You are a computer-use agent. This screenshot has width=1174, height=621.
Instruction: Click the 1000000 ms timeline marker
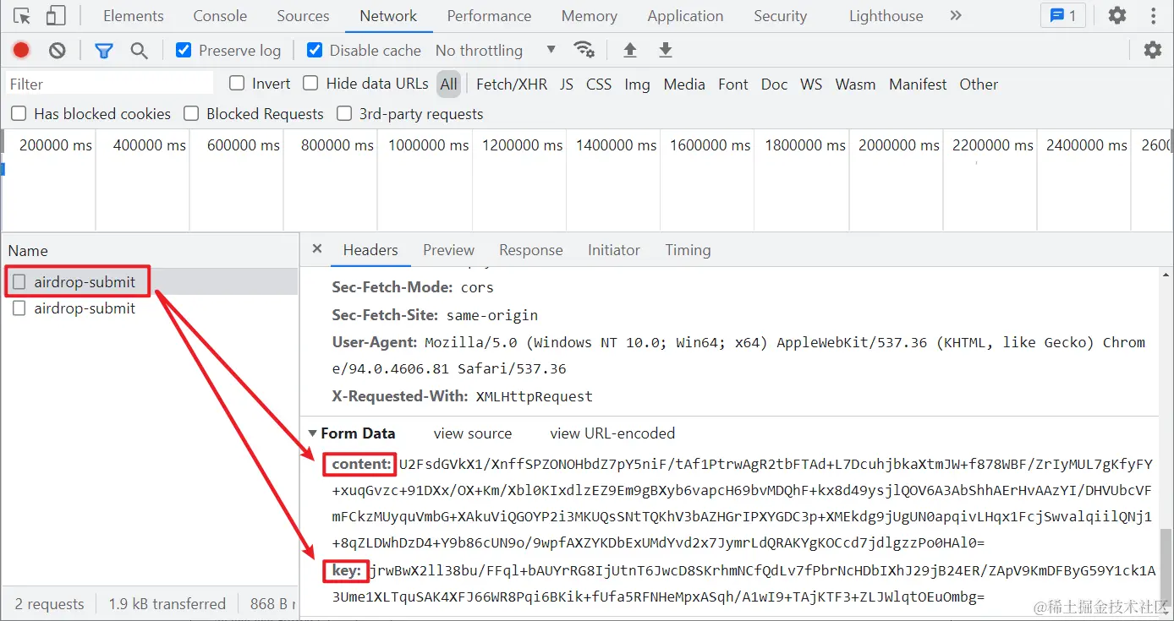point(428,145)
